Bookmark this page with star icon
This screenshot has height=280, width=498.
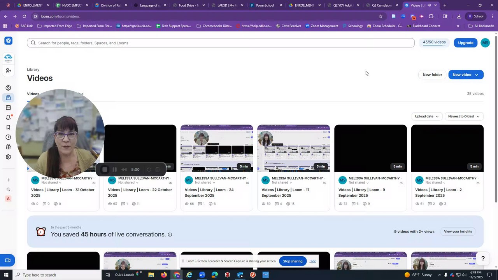click(381, 16)
